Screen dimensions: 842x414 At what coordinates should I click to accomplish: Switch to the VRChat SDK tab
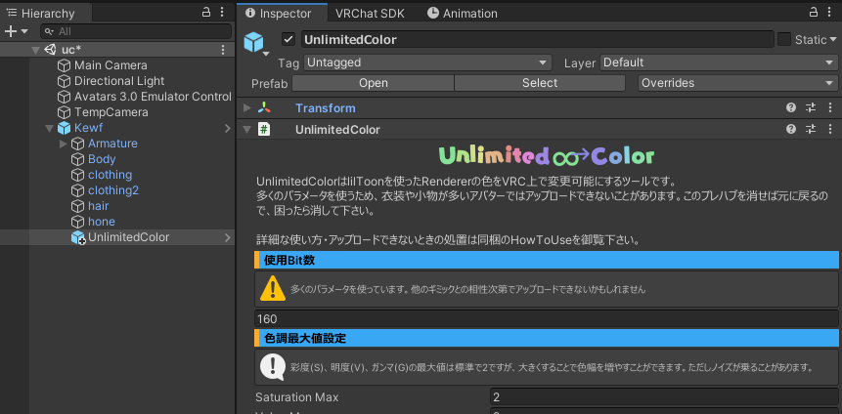[x=370, y=14]
